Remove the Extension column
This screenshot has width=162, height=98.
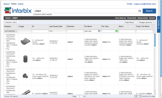[x=82, y=26]
